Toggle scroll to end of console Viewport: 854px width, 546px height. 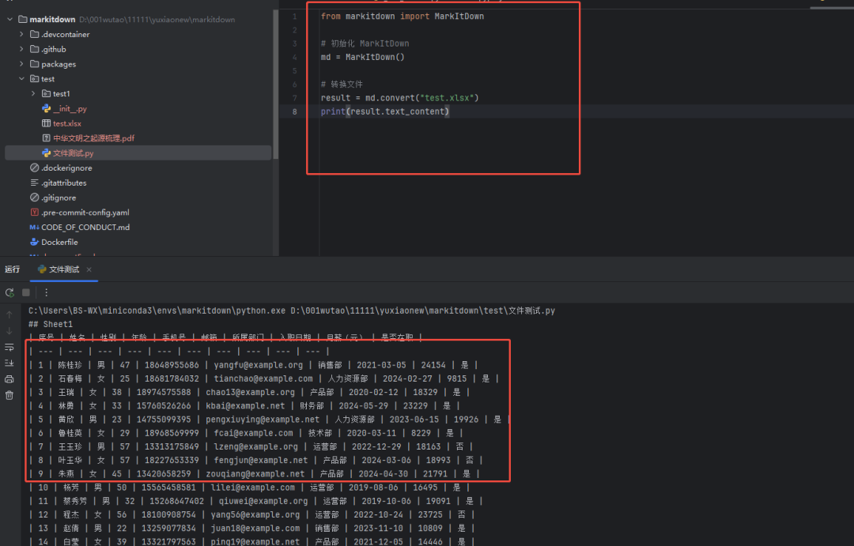[9, 363]
